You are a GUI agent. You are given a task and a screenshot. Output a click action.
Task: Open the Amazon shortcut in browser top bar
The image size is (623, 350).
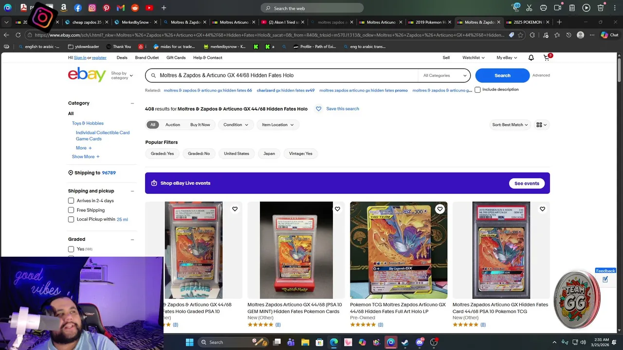coord(64,8)
